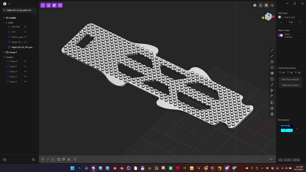306x172 pixels.
Task: Toggle visibility of Empty 1
Action: [25, 66]
